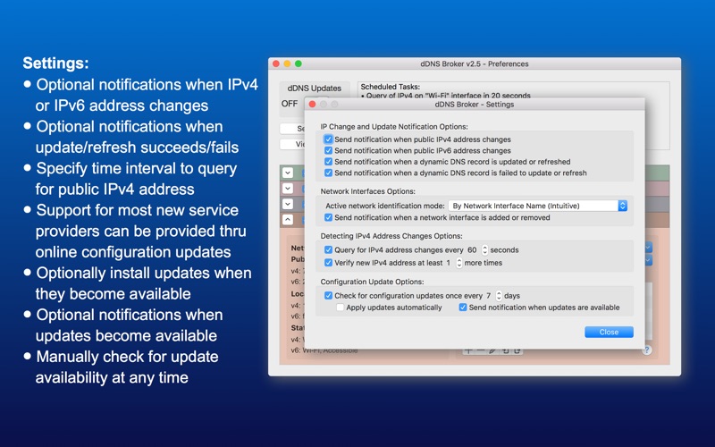Click the Detecting IPv4 Address Changes Options heading
The width and height of the screenshot is (715, 447).
391,236
